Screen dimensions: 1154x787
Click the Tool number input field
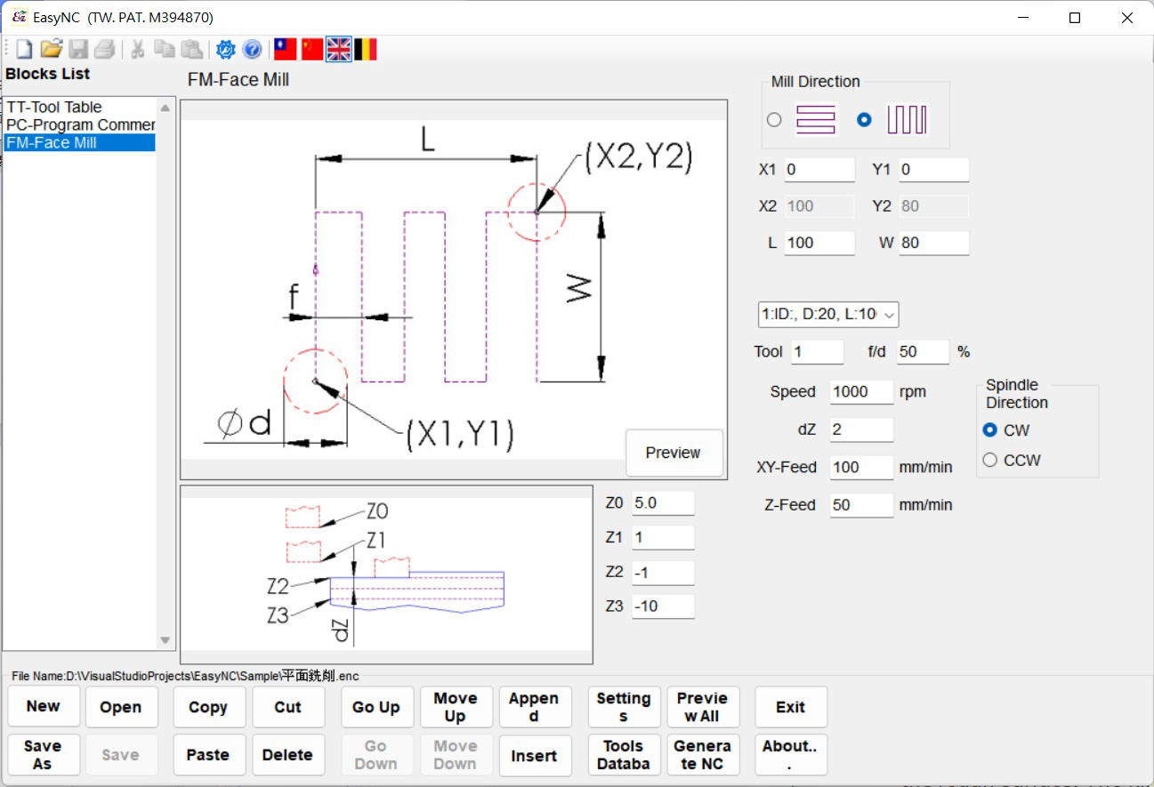pyautogui.click(x=817, y=351)
